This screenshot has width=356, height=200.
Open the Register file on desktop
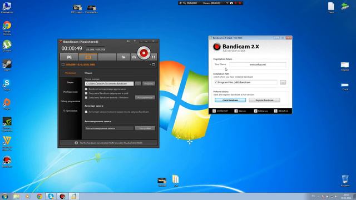(345, 67)
